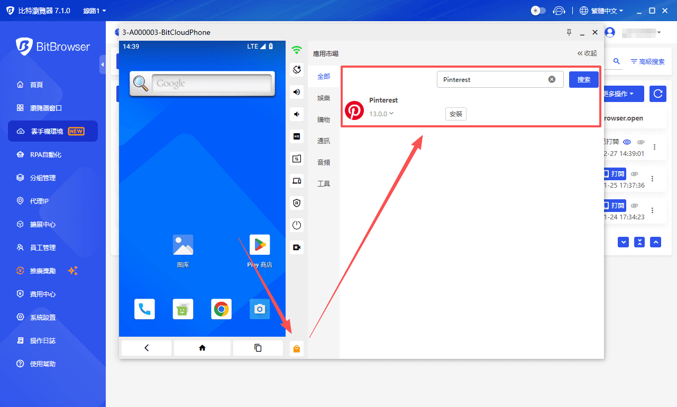Toggle the light/dark theme switch

click(538, 11)
